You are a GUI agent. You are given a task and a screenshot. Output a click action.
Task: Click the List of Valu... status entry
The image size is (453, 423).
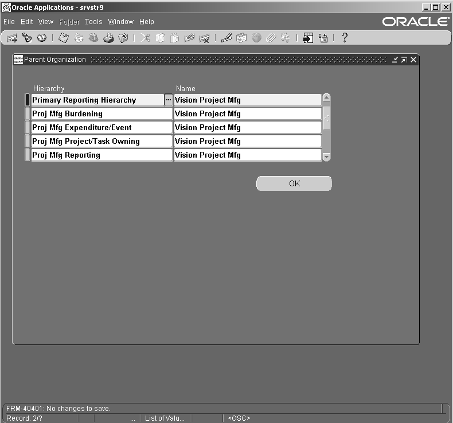coord(165,418)
